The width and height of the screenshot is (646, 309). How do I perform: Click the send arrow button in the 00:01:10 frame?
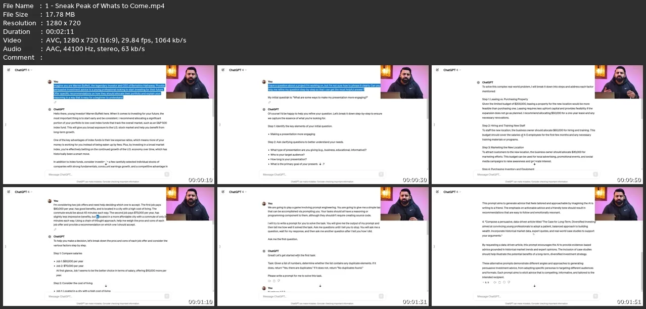point(167,296)
